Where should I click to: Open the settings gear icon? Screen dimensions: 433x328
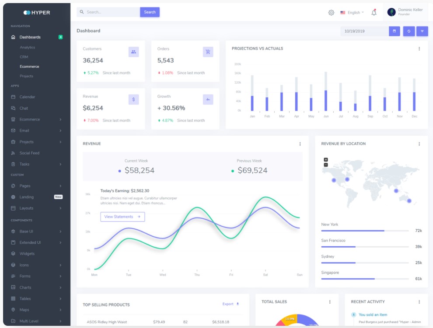point(331,12)
